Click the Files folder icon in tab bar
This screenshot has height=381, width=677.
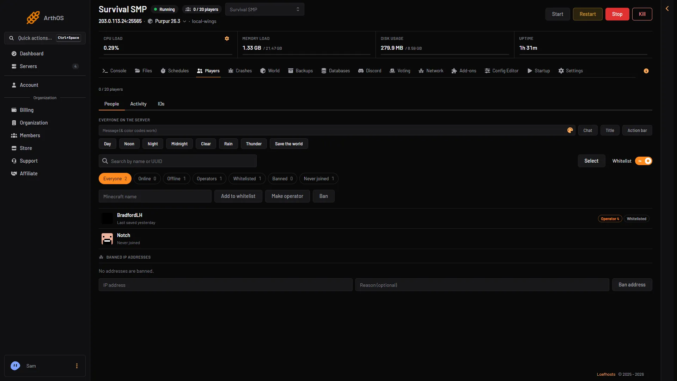pyautogui.click(x=138, y=71)
